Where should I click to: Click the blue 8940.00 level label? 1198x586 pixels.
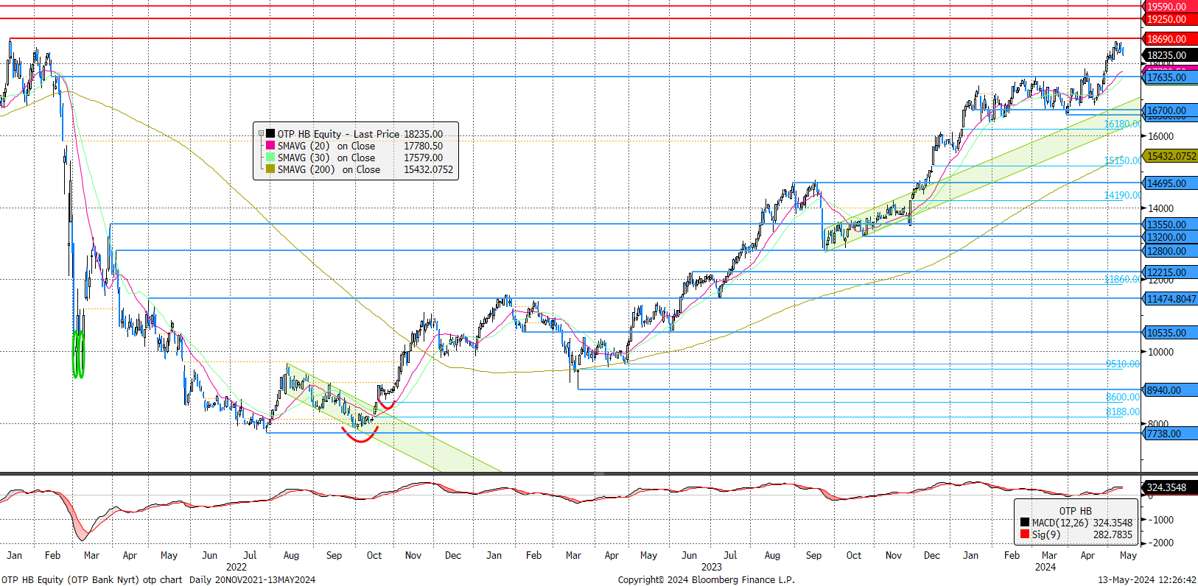click(x=1171, y=390)
